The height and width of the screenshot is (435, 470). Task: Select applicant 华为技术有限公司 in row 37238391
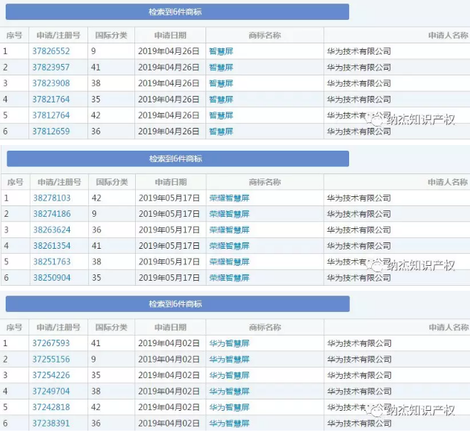pyautogui.click(x=359, y=424)
